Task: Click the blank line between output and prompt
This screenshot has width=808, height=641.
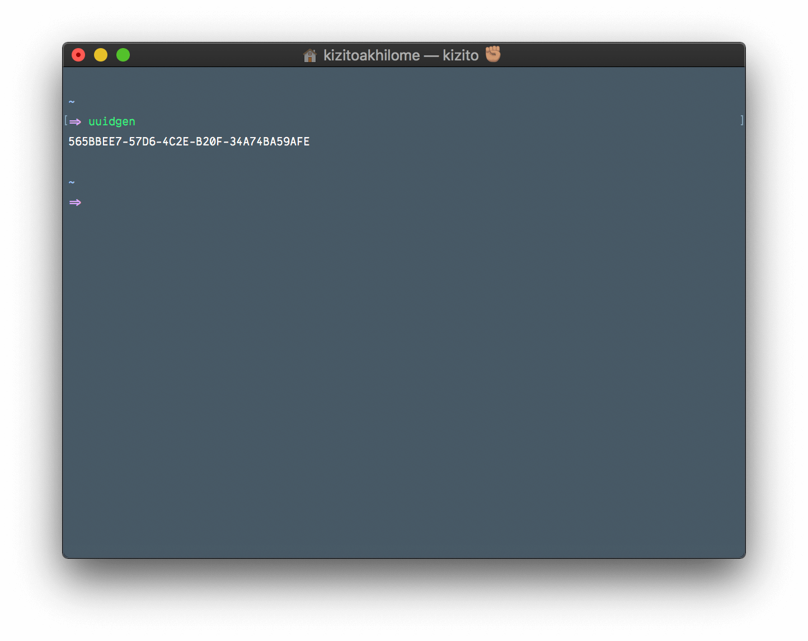Action: (224, 162)
